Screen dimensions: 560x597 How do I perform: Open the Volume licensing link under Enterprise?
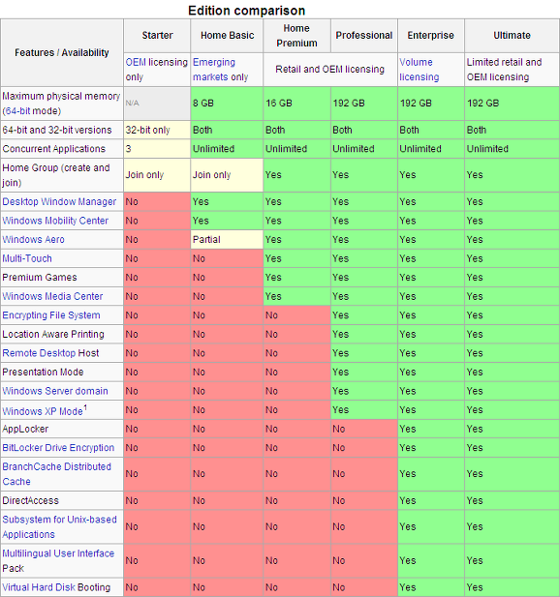pyautogui.click(x=420, y=70)
